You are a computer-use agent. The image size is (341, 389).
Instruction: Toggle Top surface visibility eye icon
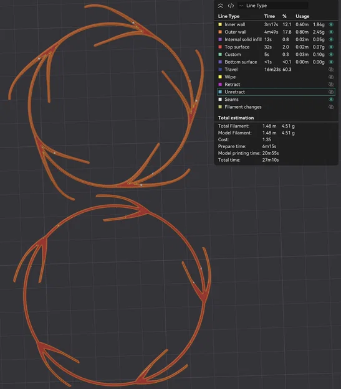(x=331, y=47)
